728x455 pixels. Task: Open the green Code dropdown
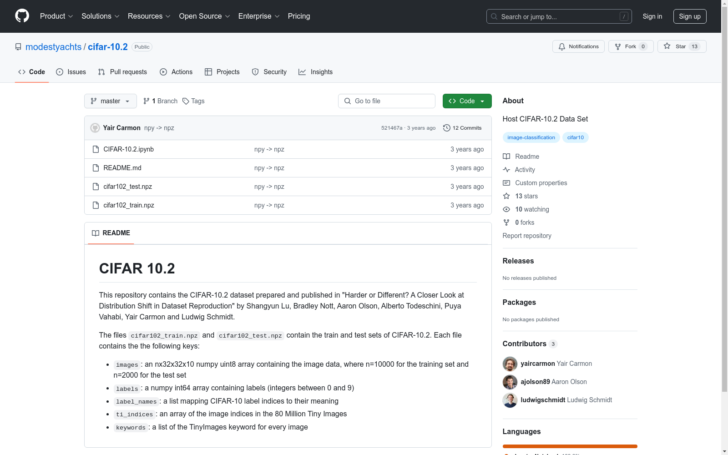pyautogui.click(x=467, y=101)
